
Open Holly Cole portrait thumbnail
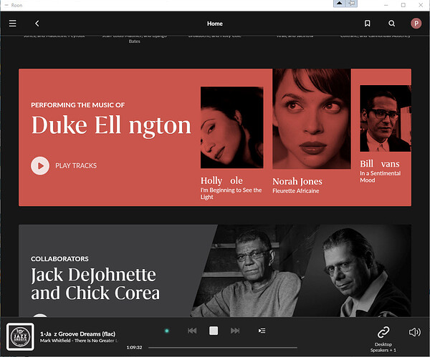click(231, 127)
